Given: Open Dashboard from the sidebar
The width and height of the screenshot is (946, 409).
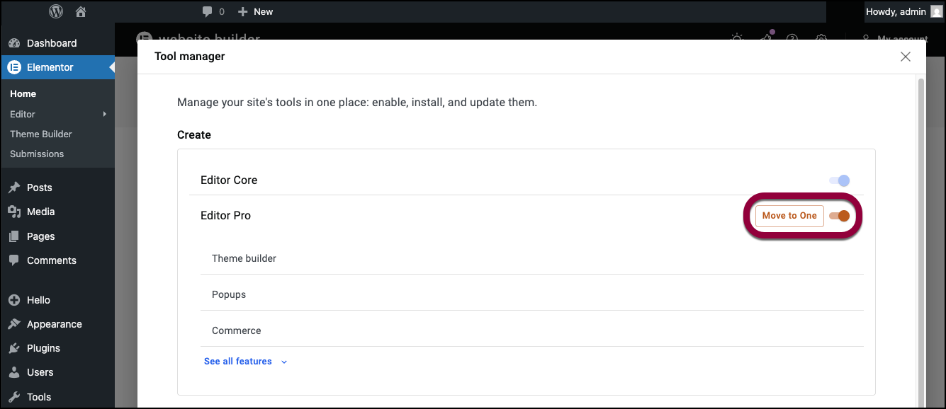Looking at the screenshot, I should coord(51,43).
